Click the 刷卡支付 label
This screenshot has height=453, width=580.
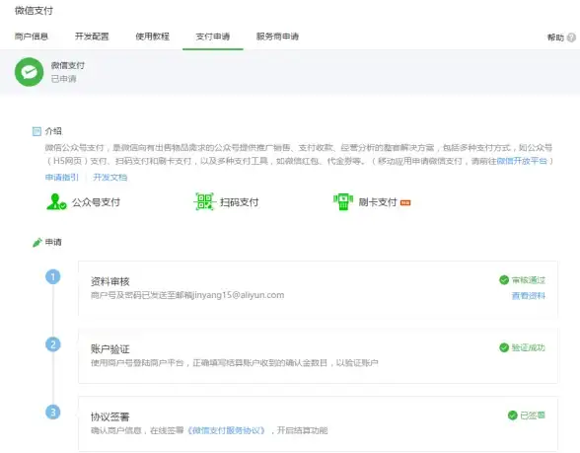pos(378,202)
